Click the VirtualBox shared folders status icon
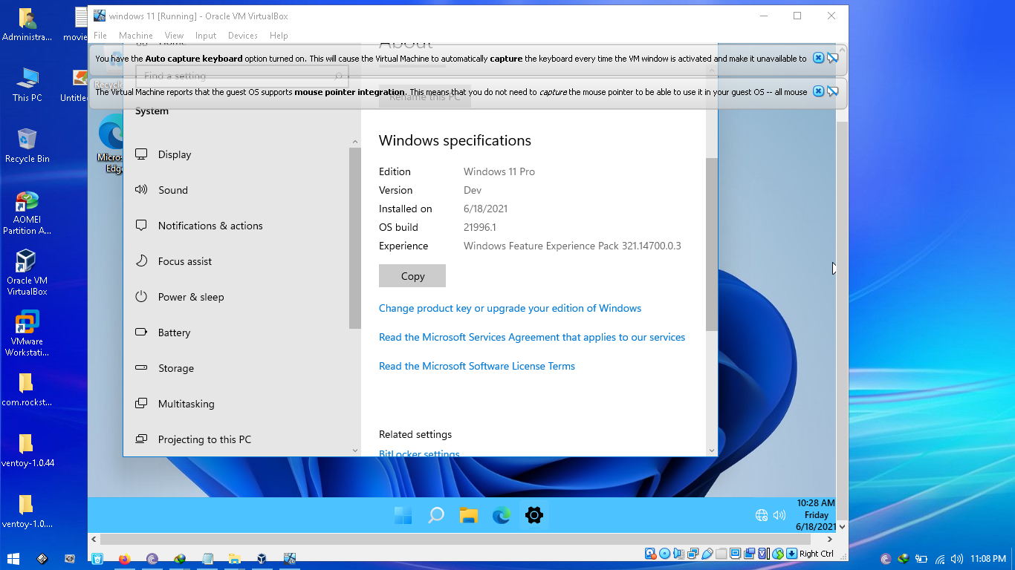The height and width of the screenshot is (570, 1015). point(721,554)
